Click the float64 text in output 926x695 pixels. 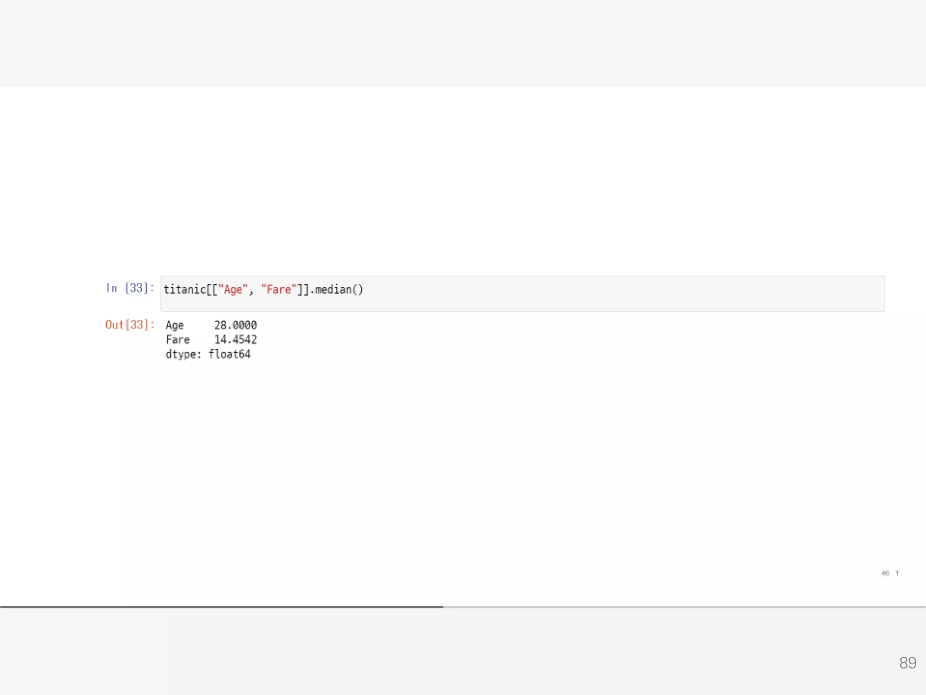(229, 354)
